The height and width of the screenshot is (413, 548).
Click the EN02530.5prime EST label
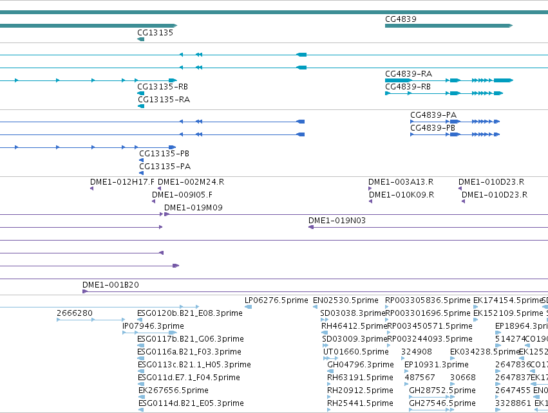tap(346, 300)
